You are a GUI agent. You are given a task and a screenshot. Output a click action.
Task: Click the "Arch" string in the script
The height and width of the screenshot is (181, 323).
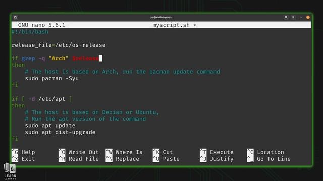pyautogui.click(x=59, y=58)
